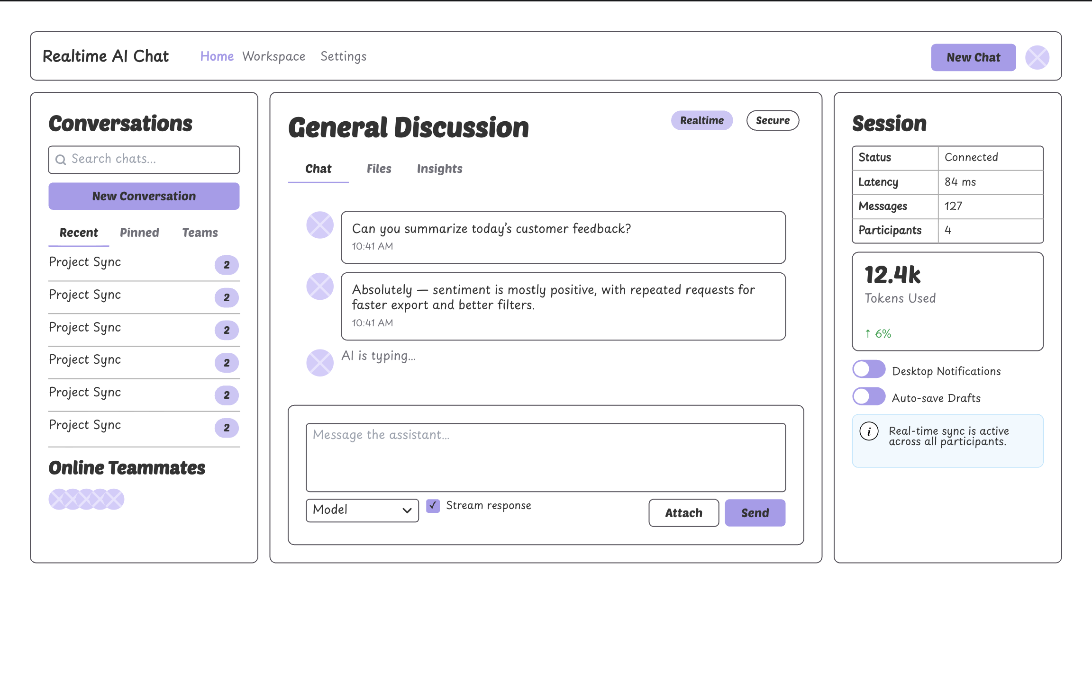The width and height of the screenshot is (1092, 681).
Task: Click the first Online Teammates avatar
Action: pyautogui.click(x=59, y=499)
